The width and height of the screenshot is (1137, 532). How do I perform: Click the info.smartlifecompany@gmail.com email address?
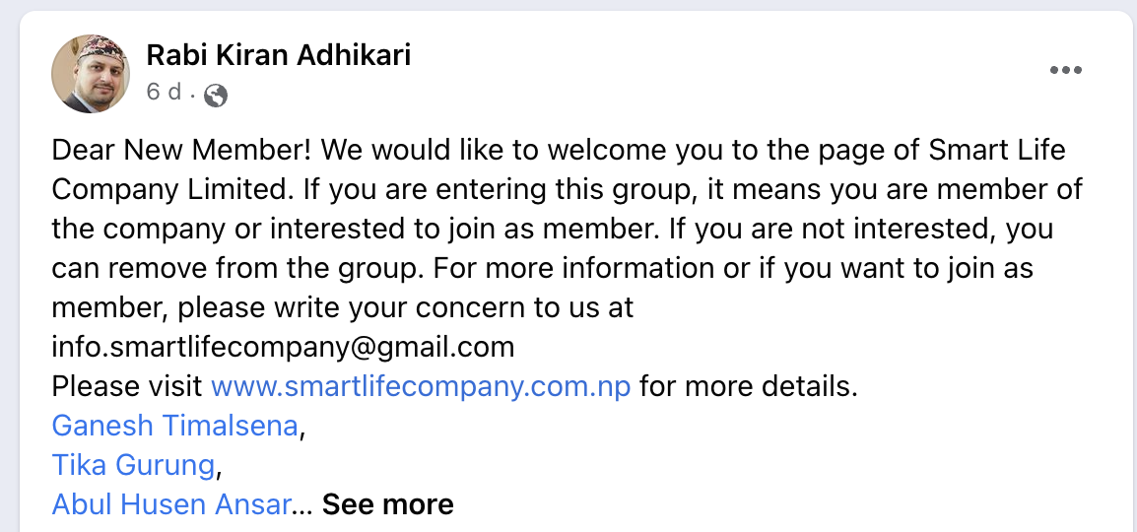point(283,347)
